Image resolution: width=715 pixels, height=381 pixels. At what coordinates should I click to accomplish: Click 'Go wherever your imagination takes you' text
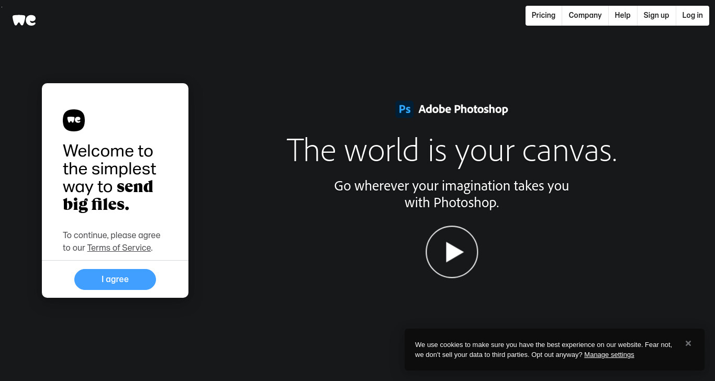(452, 186)
